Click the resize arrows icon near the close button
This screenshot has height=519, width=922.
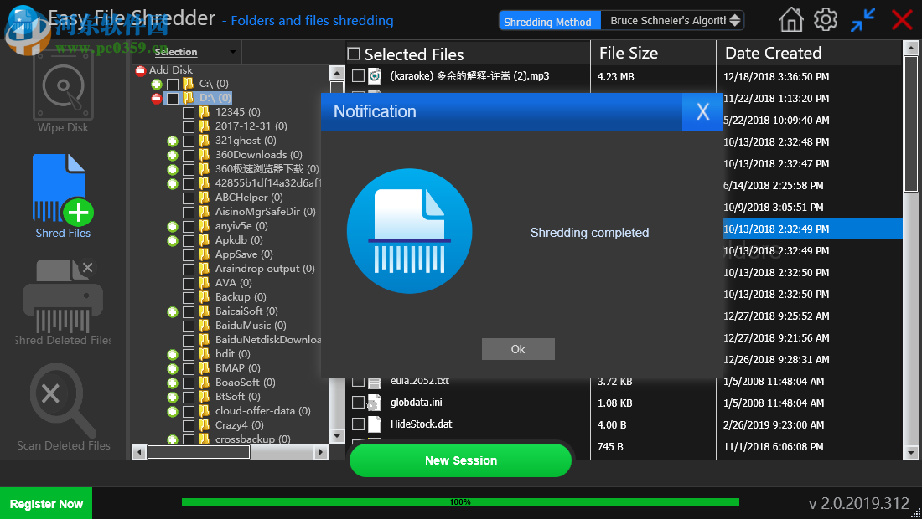point(862,18)
